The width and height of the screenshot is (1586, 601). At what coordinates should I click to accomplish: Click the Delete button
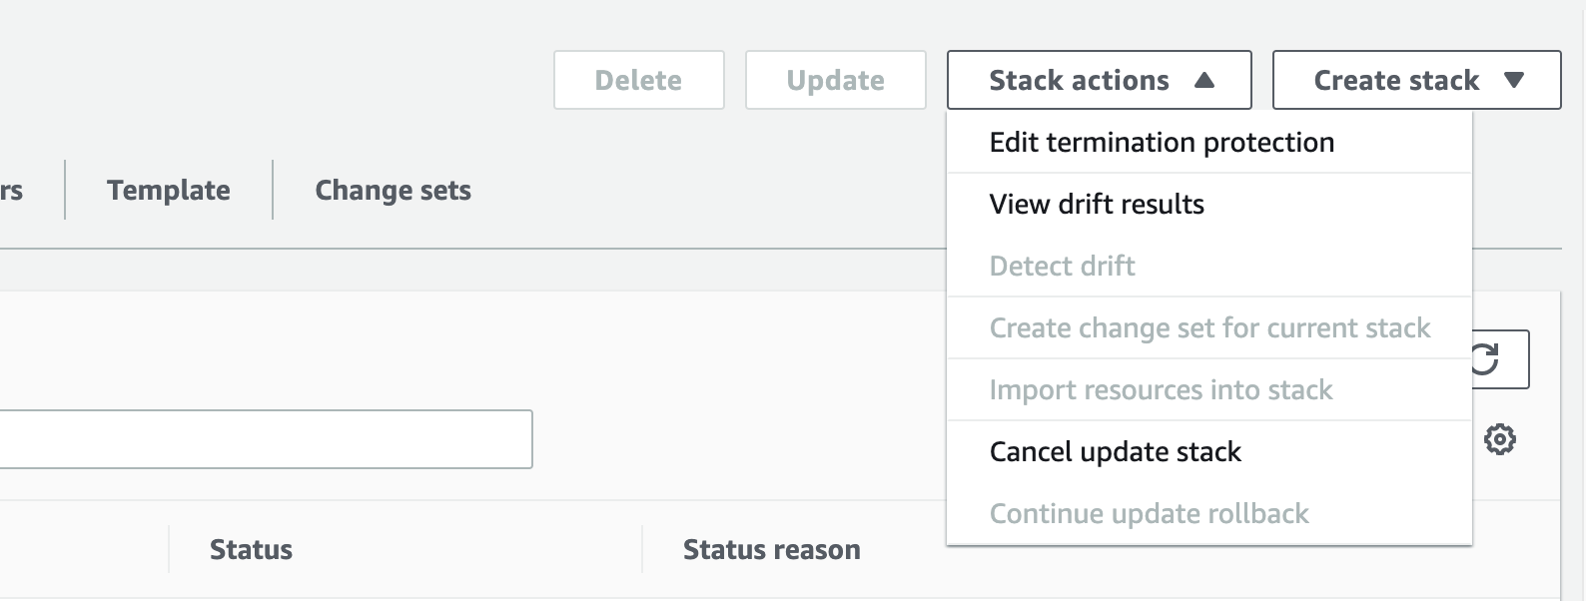tap(638, 80)
